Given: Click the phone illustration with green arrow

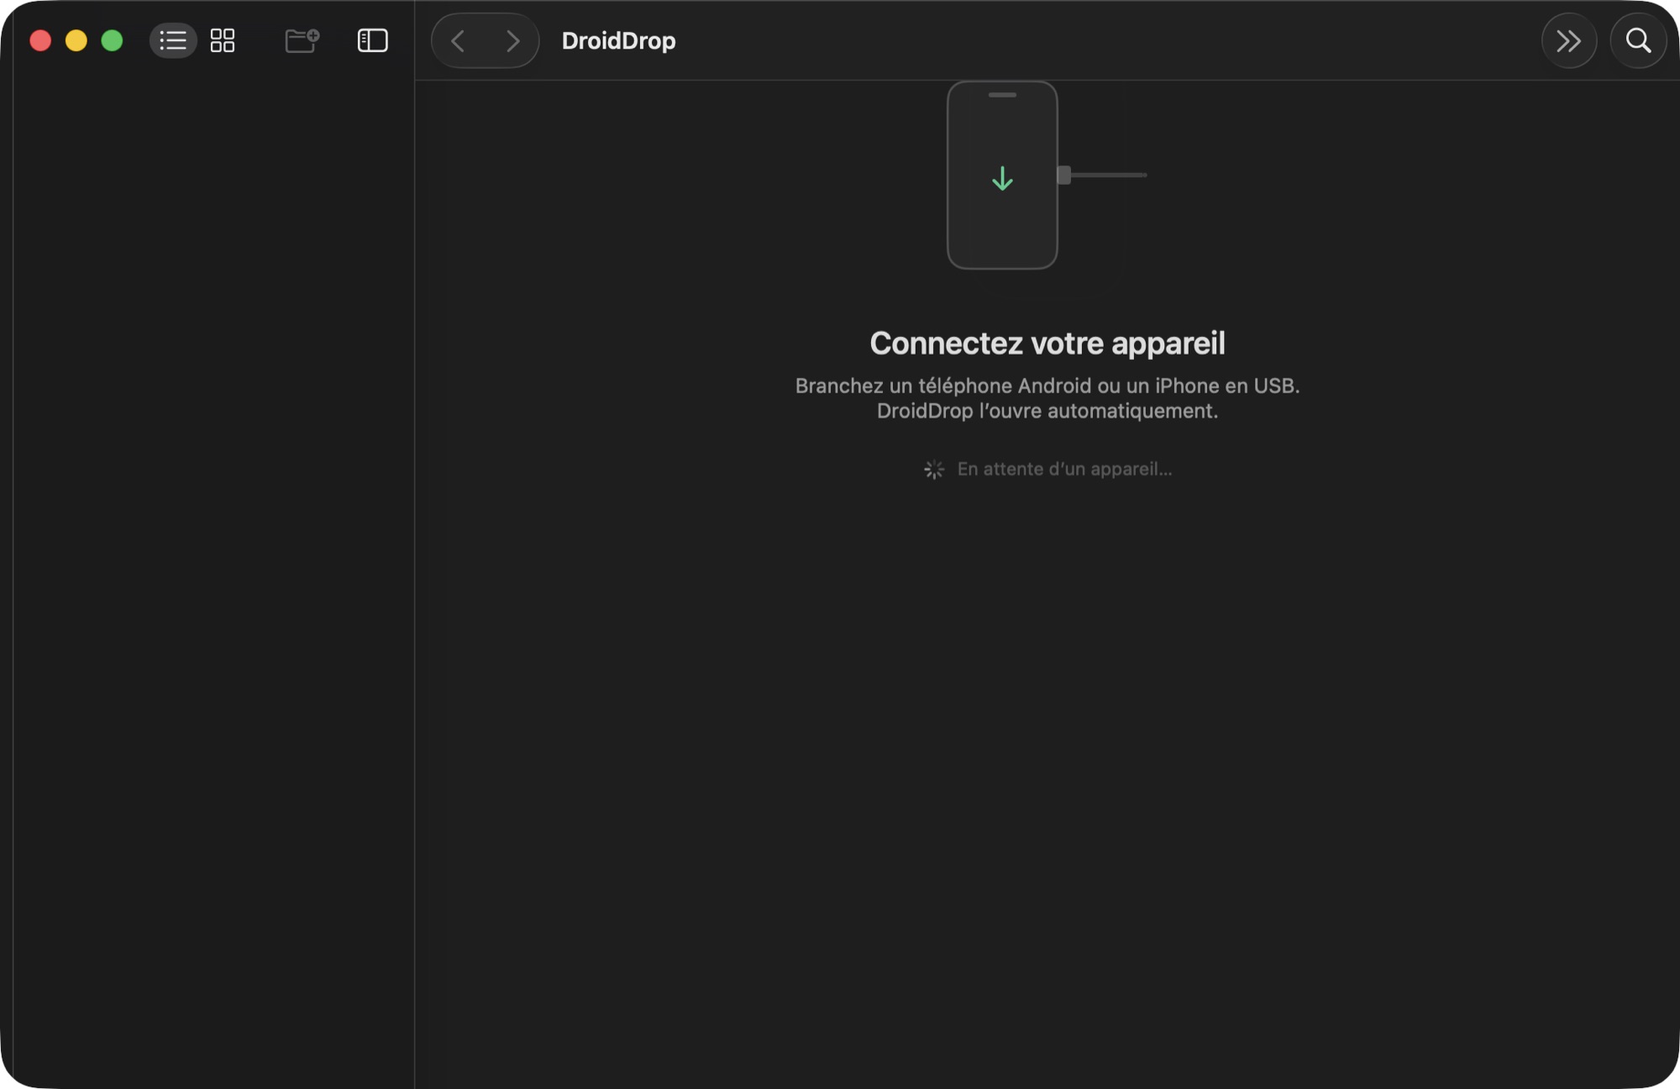Looking at the screenshot, I should [x=1002, y=175].
